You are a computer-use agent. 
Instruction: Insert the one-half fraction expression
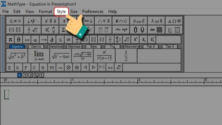tap(126, 56)
